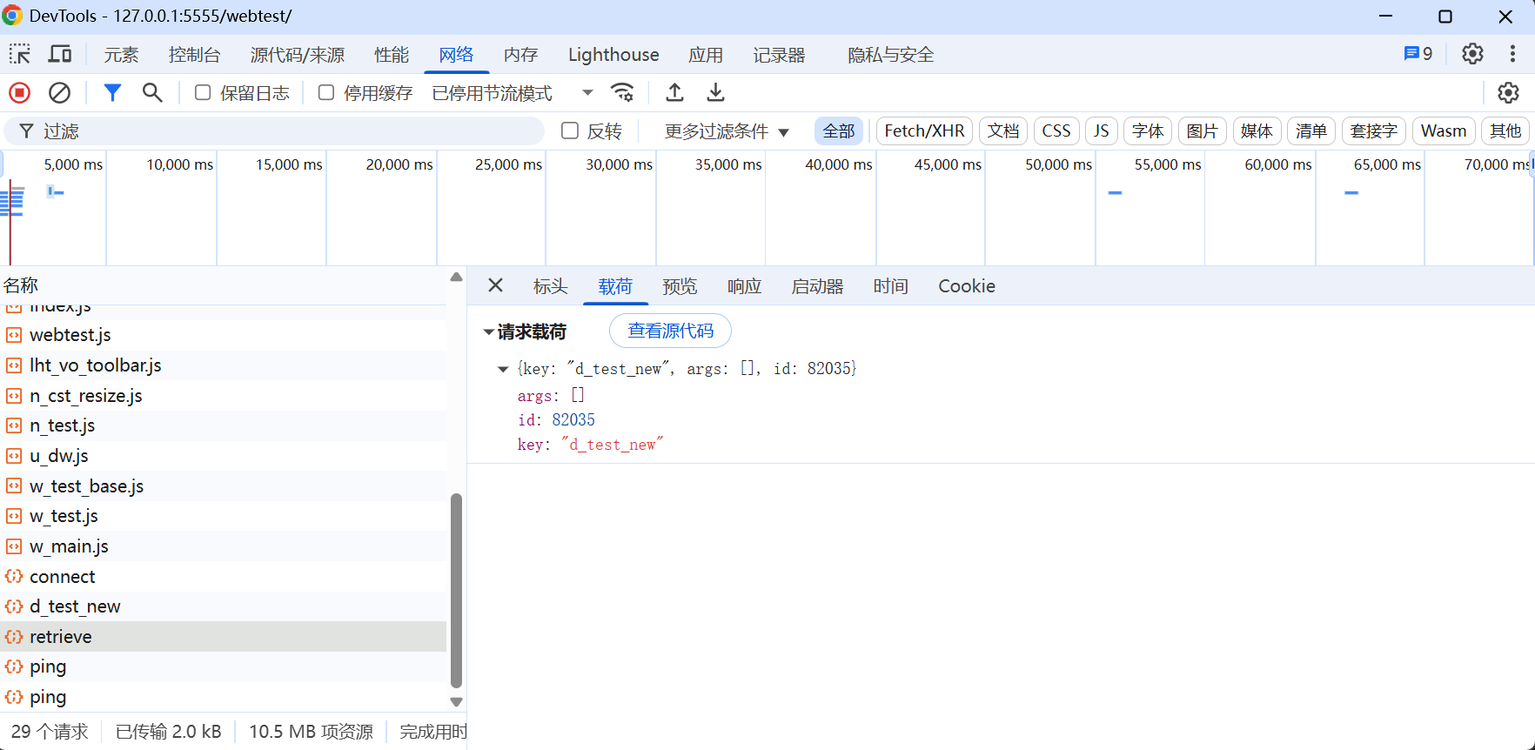Open network conditions wifi icon
This screenshot has height=750, width=1535.
623,92
